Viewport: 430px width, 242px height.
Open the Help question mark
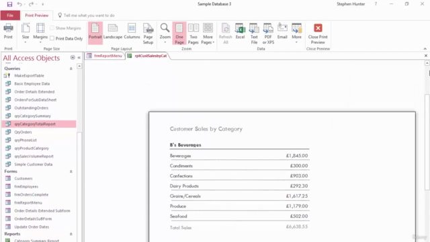[376, 4]
